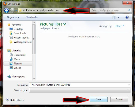
Task: Open the Arrange by Folder dropdown
Action: click(x=119, y=26)
